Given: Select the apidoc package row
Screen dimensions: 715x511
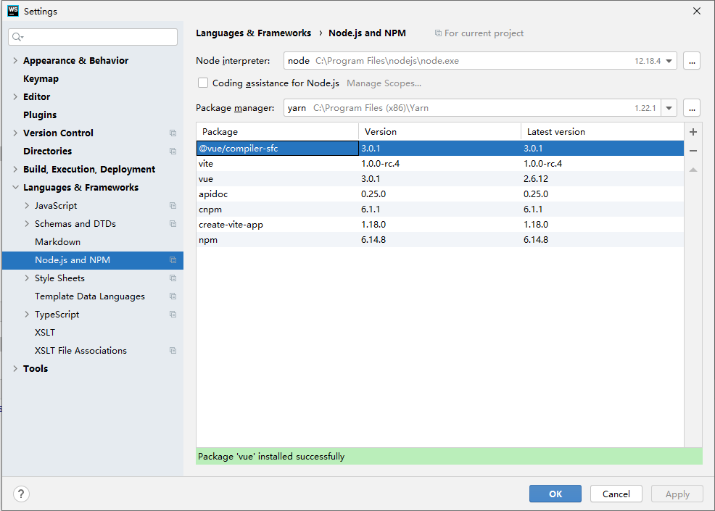Looking at the screenshot, I should [440, 194].
